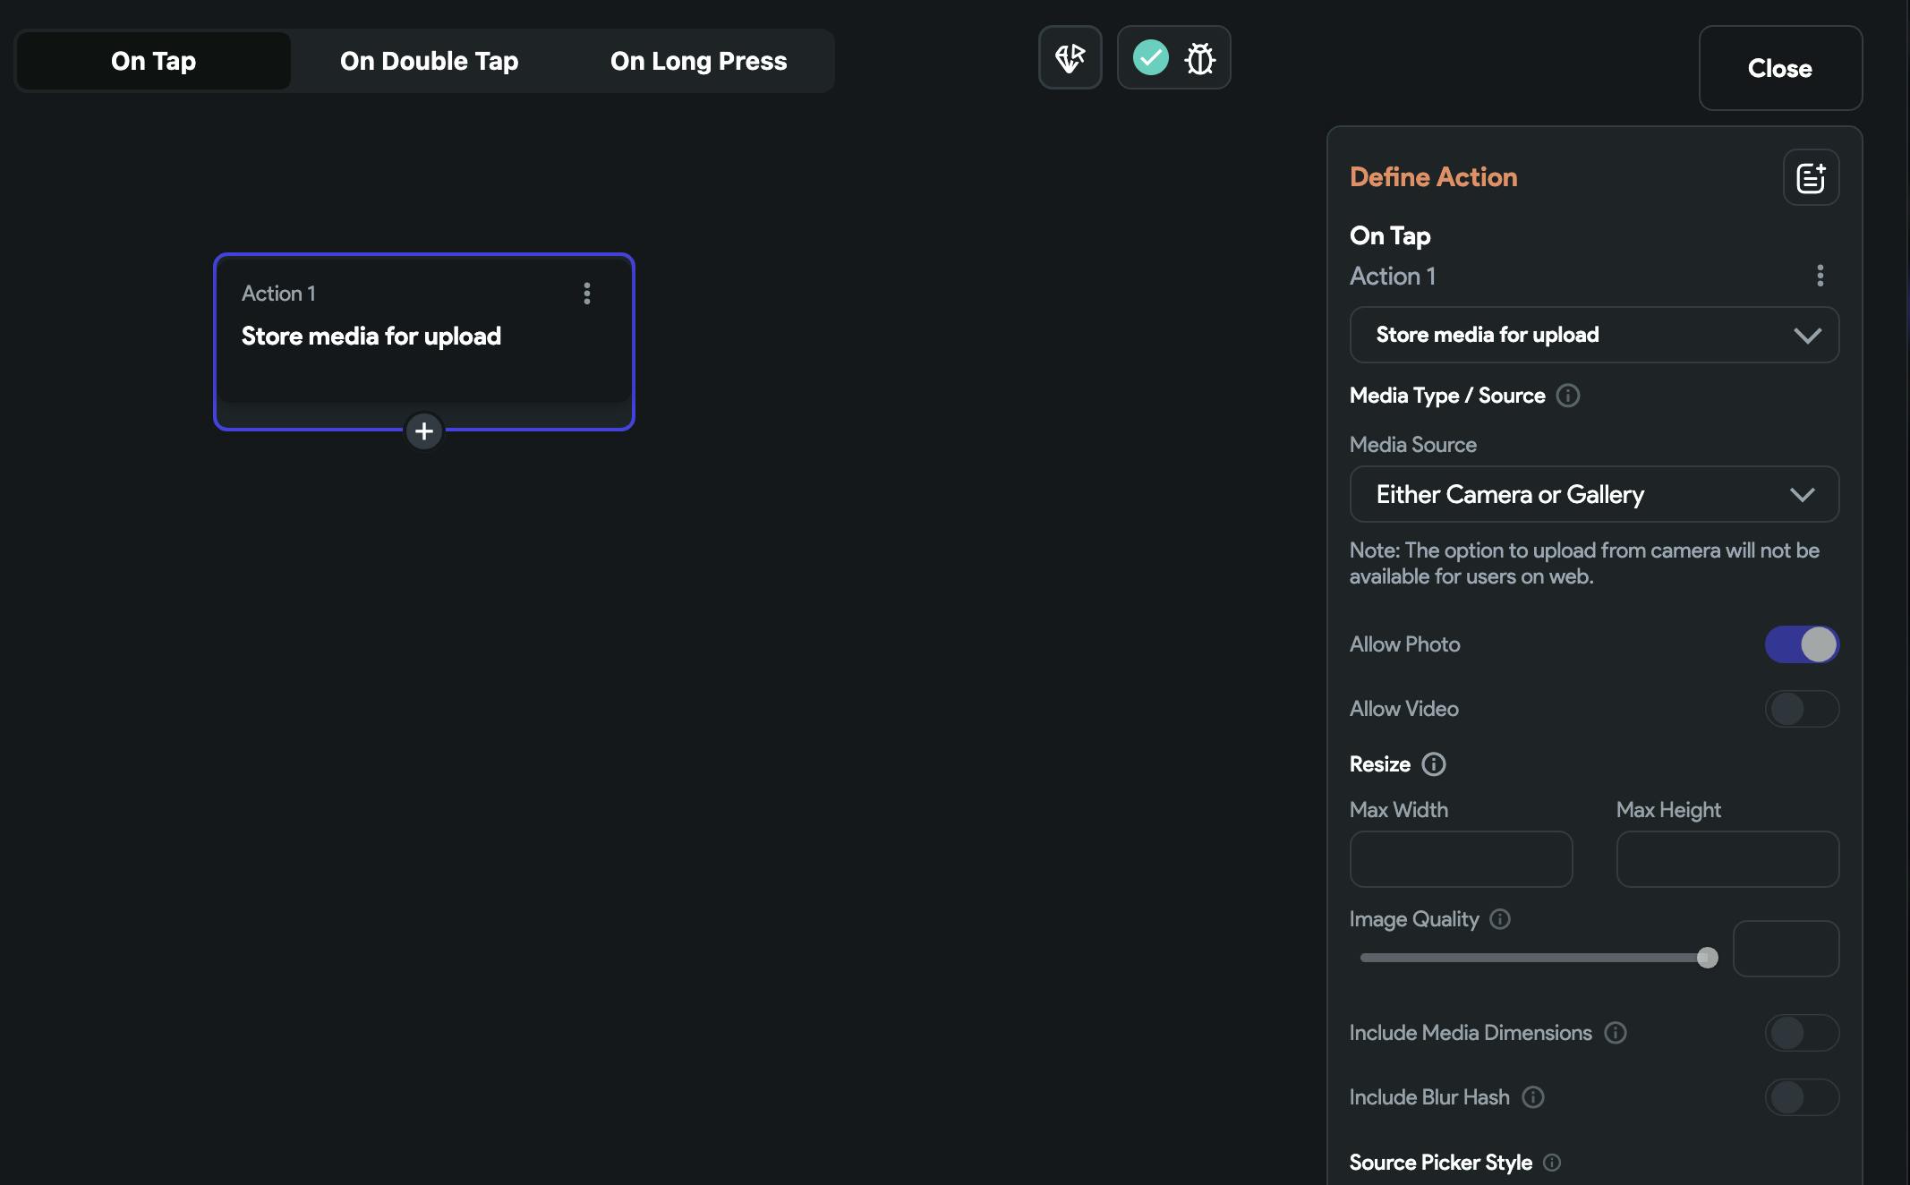The image size is (1910, 1185).
Task: Enable Include Blur Hash switch
Action: tap(1801, 1097)
